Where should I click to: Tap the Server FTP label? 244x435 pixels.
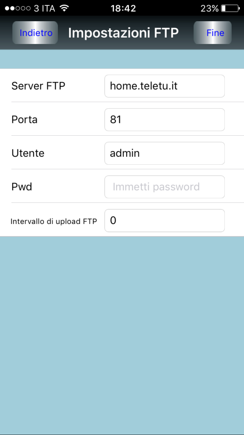(38, 86)
